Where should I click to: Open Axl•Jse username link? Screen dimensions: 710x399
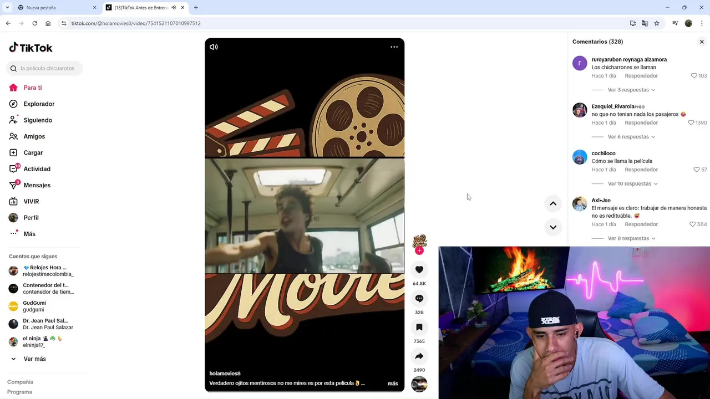[x=601, y=200]
